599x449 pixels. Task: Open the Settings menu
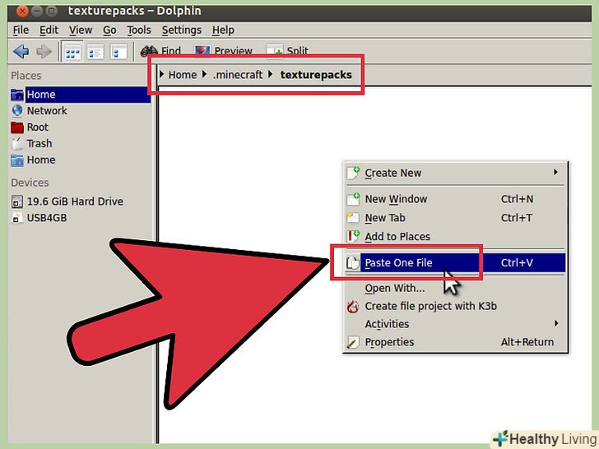pyautogui.click(x=182, y=30)
